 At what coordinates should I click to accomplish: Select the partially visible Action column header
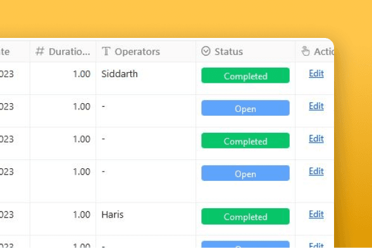pyautogui.click(x=324, y=52)
